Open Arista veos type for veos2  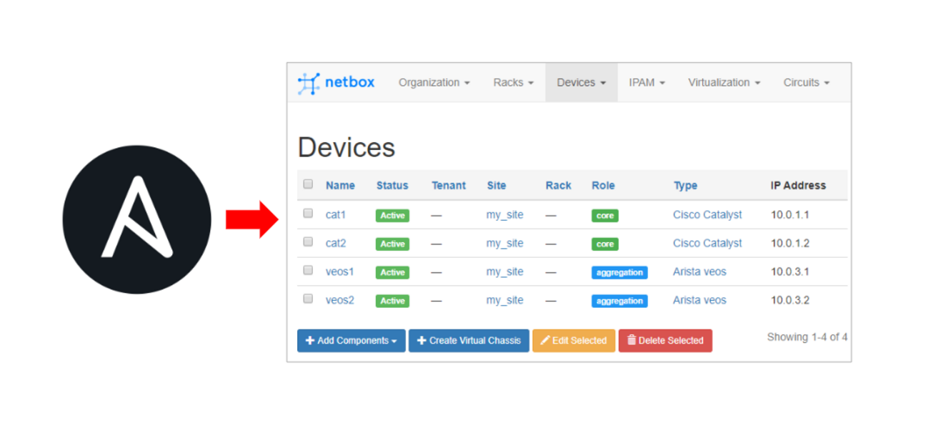pos(699,301)
